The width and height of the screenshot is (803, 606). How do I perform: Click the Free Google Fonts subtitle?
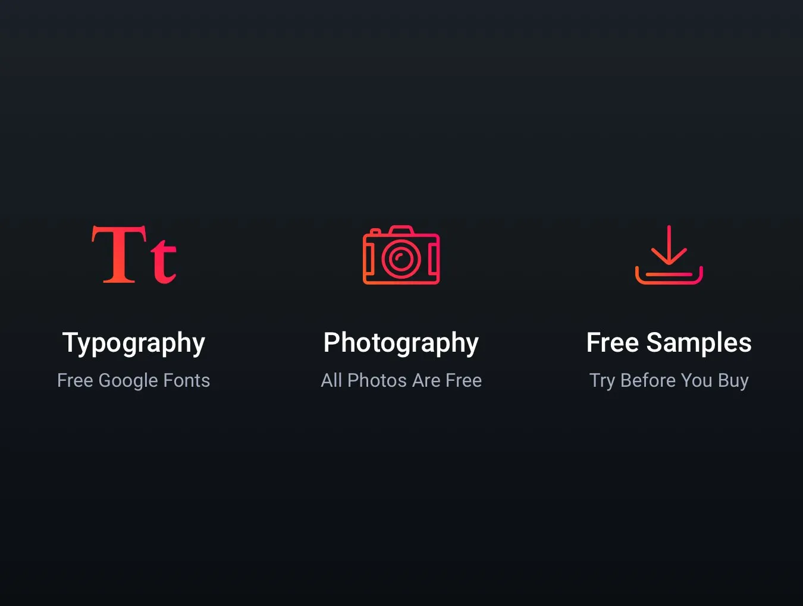pyautogui.click(x=134, y=380)
